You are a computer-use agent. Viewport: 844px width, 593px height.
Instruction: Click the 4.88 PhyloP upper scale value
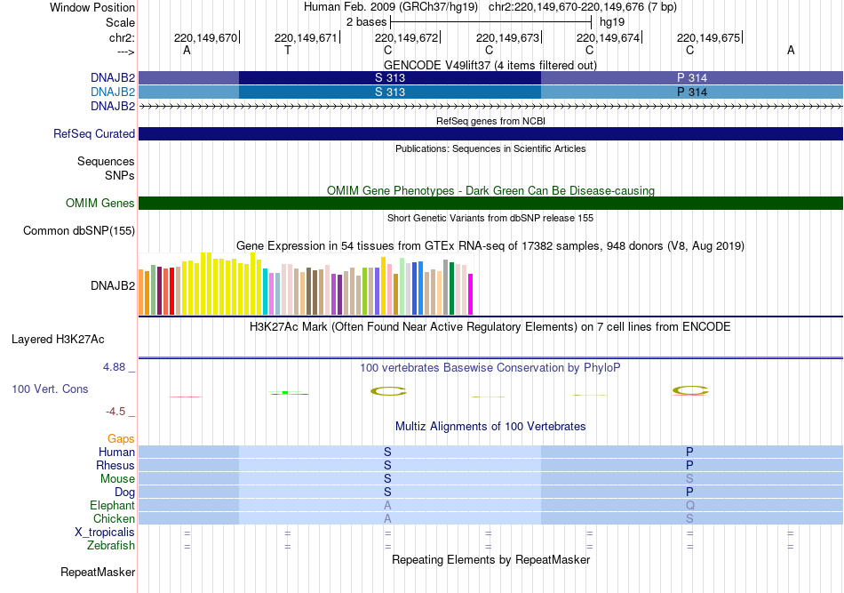(114, 367)
